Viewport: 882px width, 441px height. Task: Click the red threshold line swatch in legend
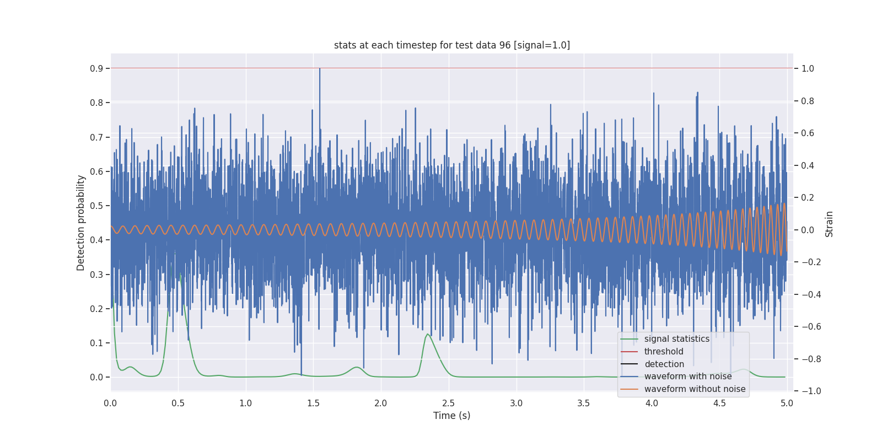[x=629, y=352]
